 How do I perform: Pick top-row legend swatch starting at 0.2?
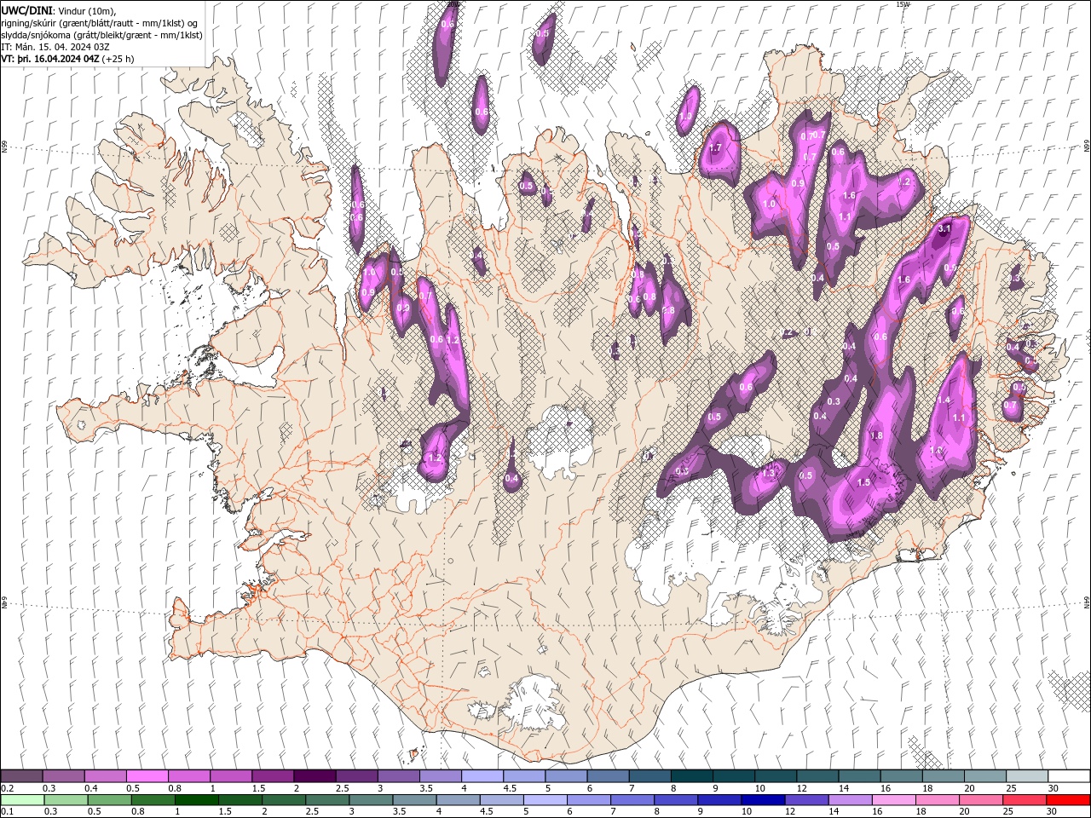[x=21, y=776]
